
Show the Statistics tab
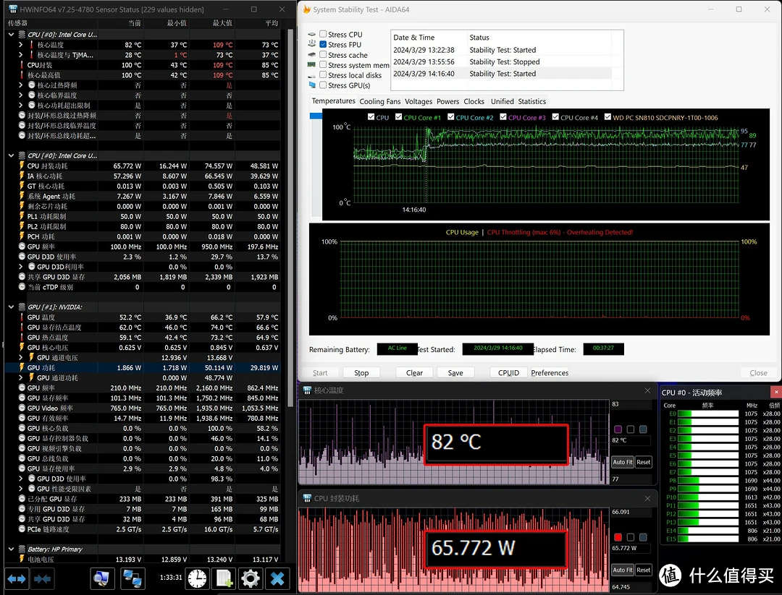tap(531, 101)
